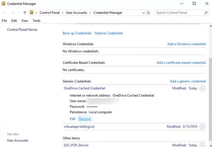212x147 pixels.
Task: Click Back up Credentials link
Action: pyautogui.click(x=77, y=33)
